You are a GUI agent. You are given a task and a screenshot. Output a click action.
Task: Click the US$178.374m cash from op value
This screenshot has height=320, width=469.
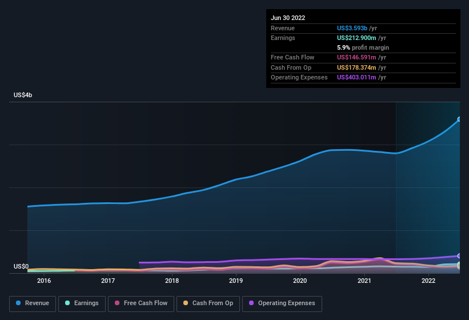pos(356,67)
